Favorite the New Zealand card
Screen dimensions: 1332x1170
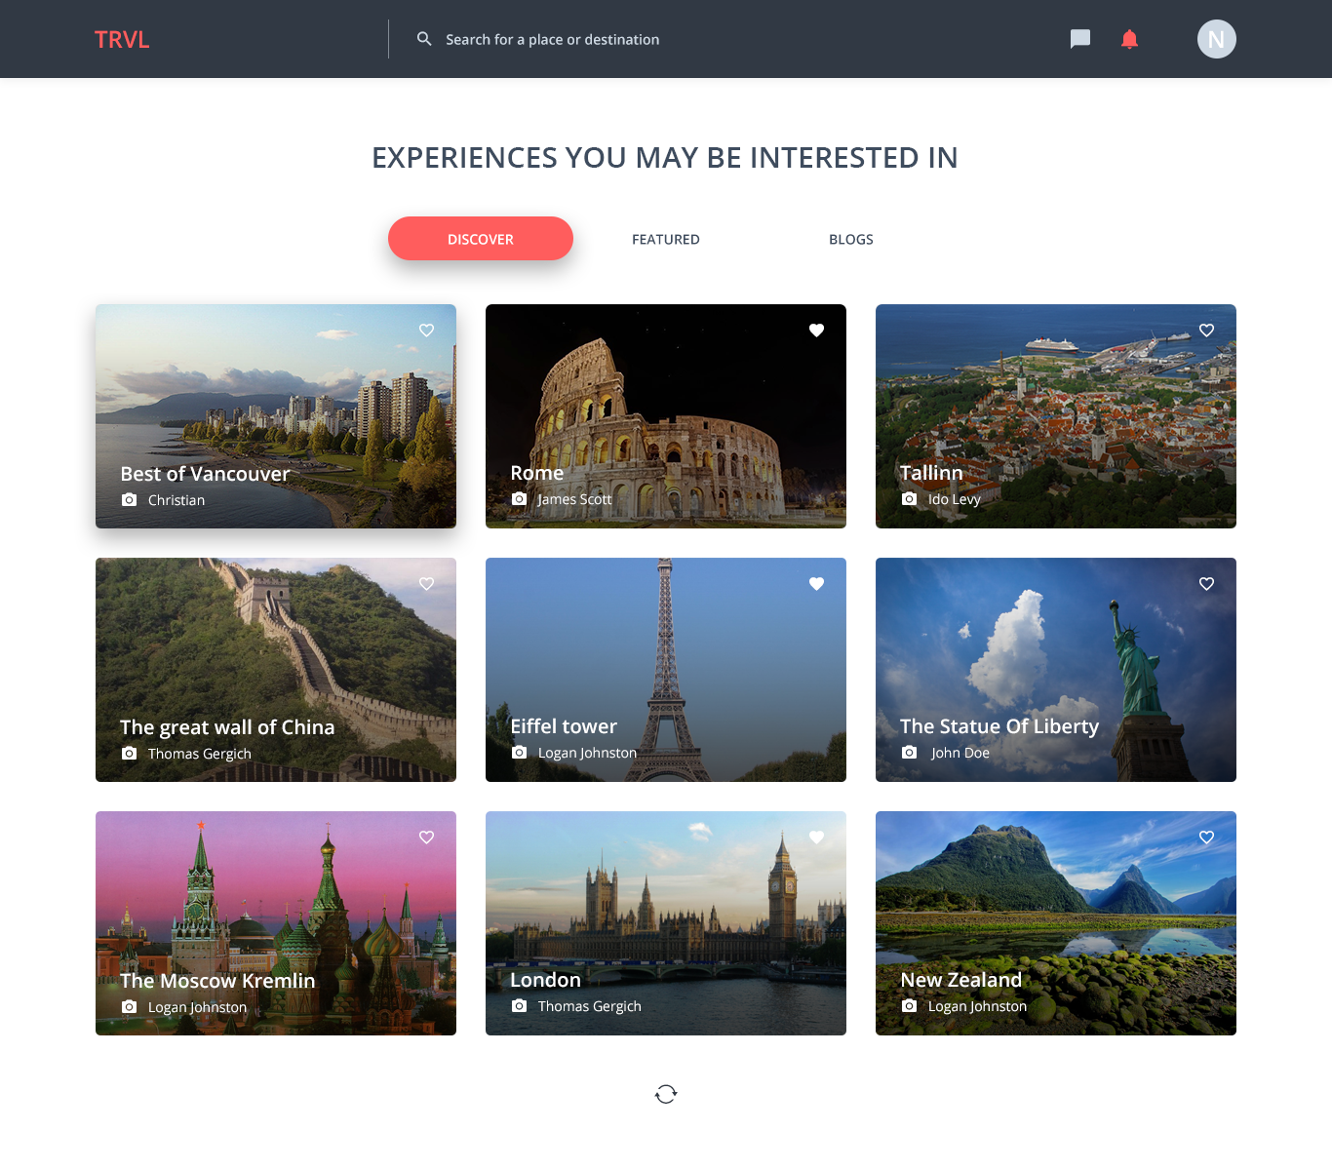[x=1206, y=838]
